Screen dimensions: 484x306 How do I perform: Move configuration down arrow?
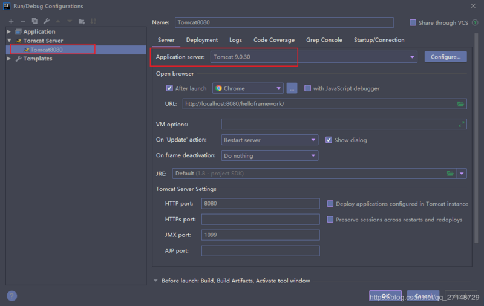point(70,21)
